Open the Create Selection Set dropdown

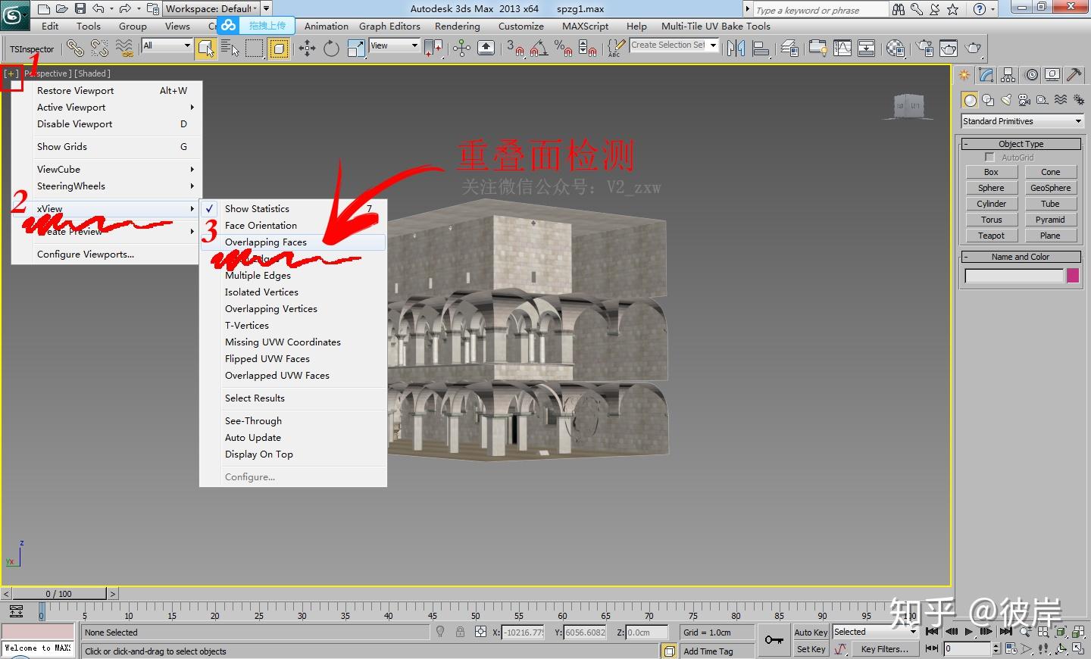pyautogui.click(x=674, y=45)
